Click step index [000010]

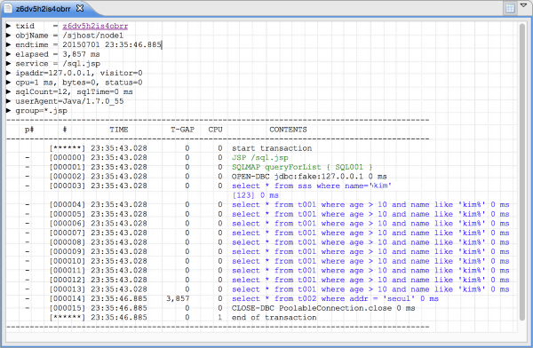[67, 261]
